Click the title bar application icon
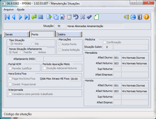 pos(4,4)
